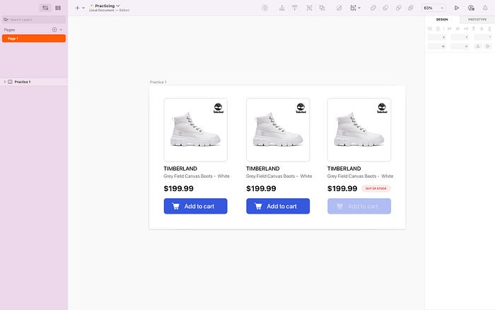Click align left icon in inspector

[x=450, y=29]
